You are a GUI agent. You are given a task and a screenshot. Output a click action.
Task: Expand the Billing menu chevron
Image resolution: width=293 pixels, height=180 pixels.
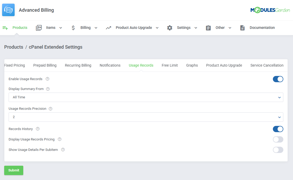96,28
